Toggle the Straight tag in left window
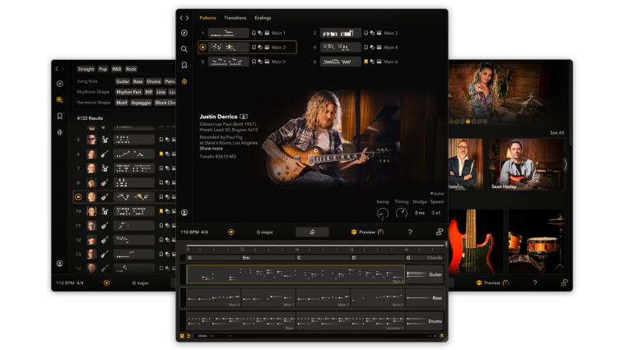The width and height of the screenshot is (624, 350). [86, 69]
